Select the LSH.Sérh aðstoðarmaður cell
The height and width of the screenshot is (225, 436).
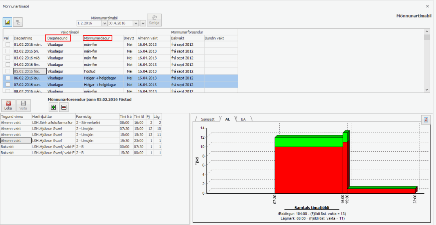click(53, 123)
